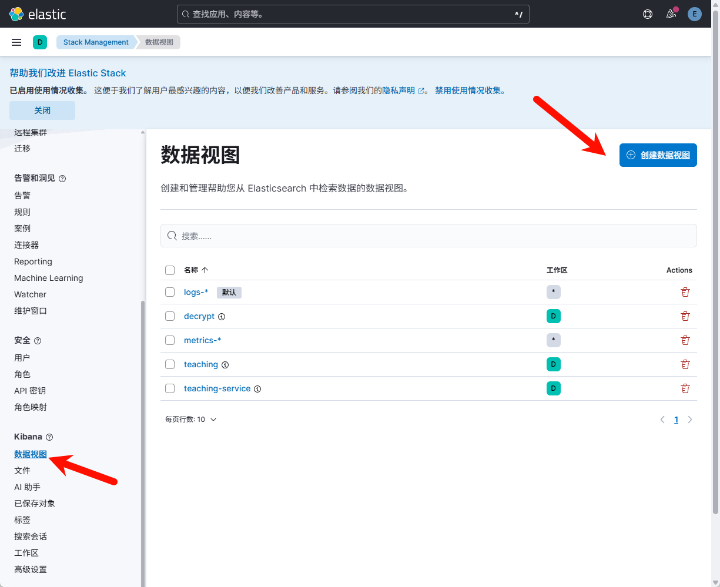Delete the metrics-* data view
Screen dimensions: 720x587
[x=685, y=340]
